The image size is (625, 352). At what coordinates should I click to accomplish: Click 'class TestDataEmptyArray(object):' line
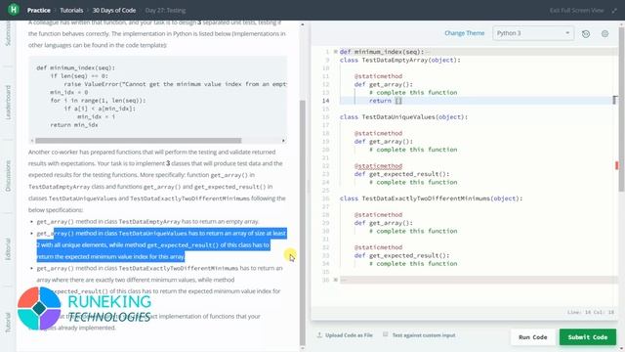pos(399,60)
